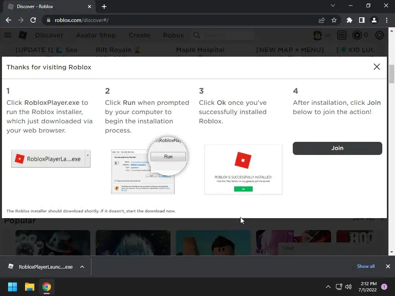Go back to previous page
The height and width of the screenshot is (296, 395).
coord(8,20)
